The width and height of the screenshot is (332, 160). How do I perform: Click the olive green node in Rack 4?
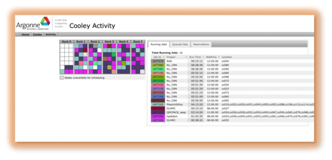124,63
